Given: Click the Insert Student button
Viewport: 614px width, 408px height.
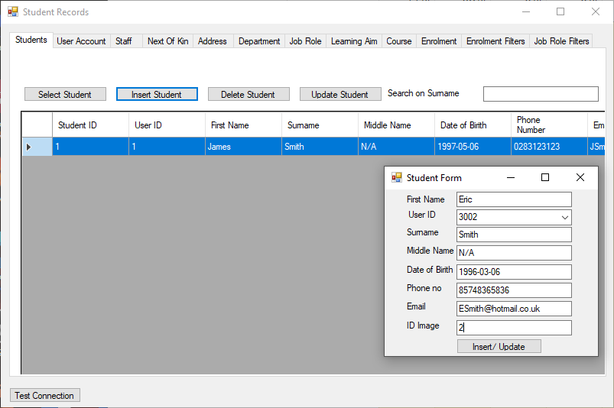Looking at the screenshot, I should (x=157, y=94).
